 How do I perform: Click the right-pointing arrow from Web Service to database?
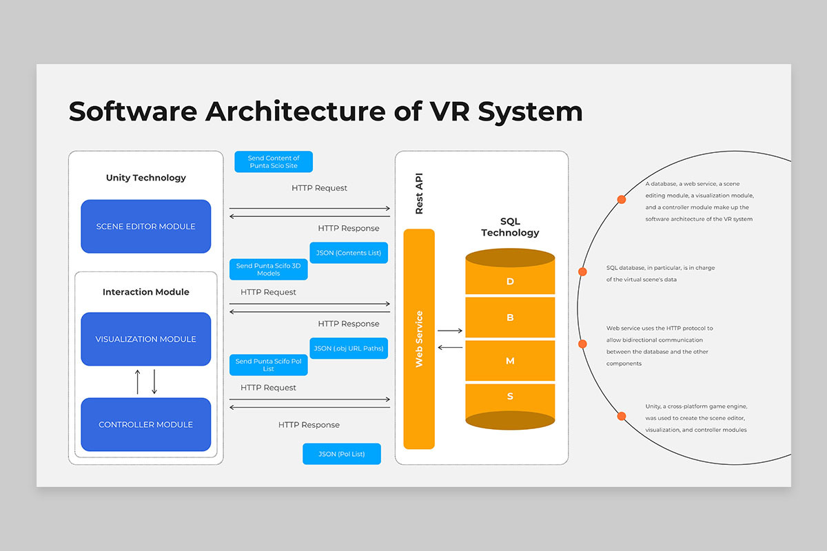pyautogui.click(x=450, y=331)
